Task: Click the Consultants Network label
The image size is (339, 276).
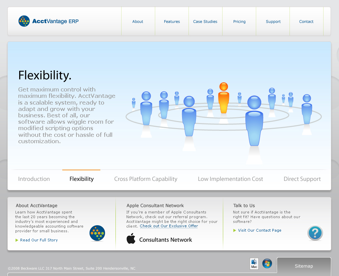Action: click(166, 240)
